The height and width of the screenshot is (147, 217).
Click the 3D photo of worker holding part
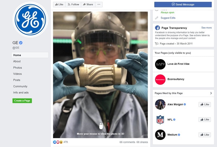pyautogui.click(x=100, y=75)
